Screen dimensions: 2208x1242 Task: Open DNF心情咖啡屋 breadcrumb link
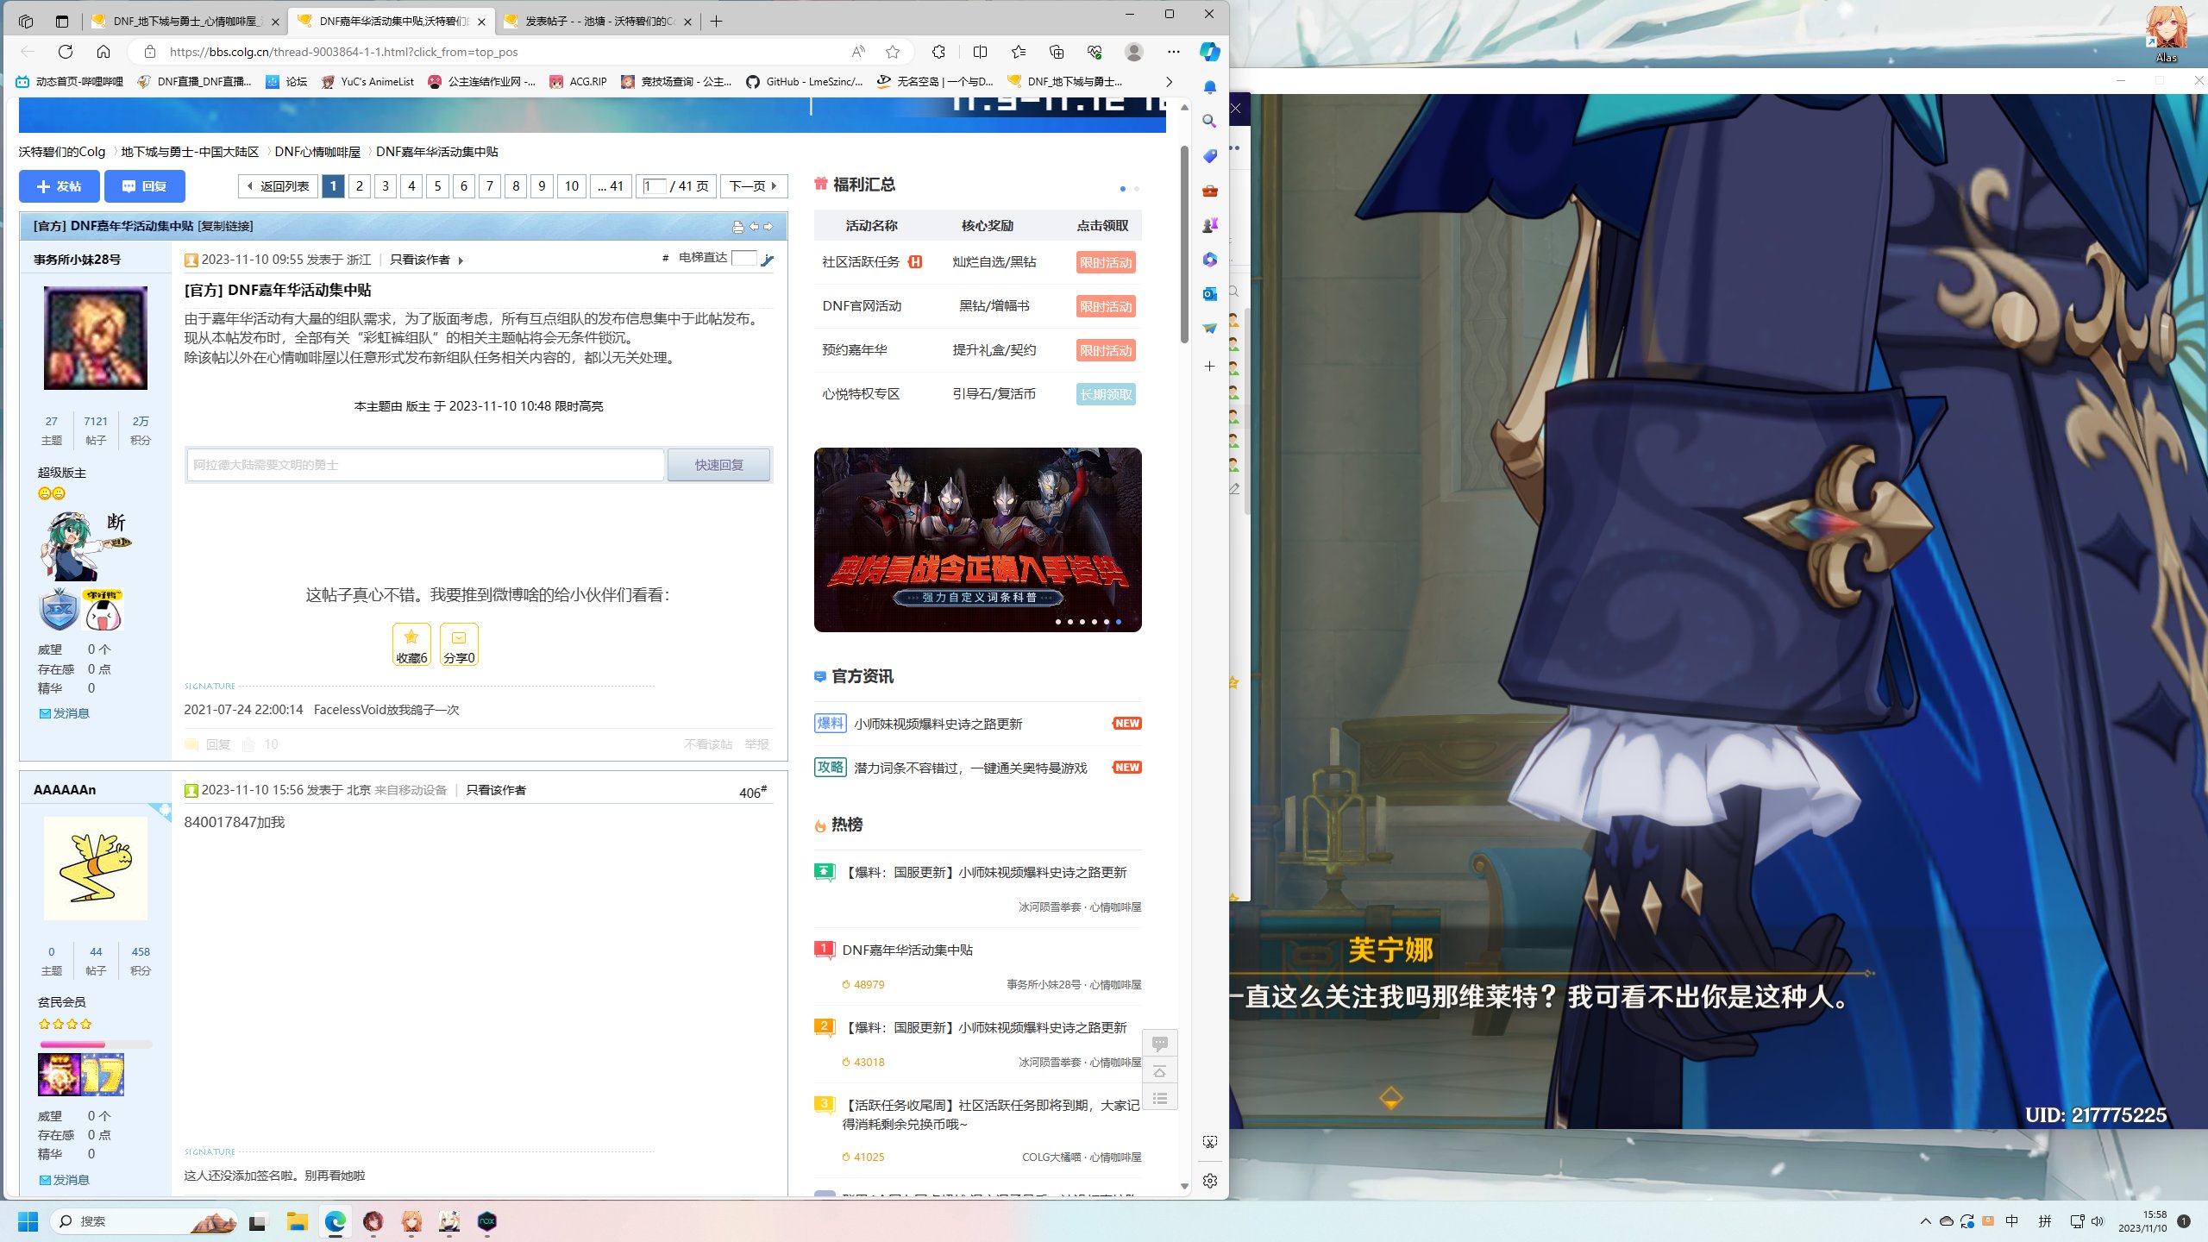[x=317, y=152]
